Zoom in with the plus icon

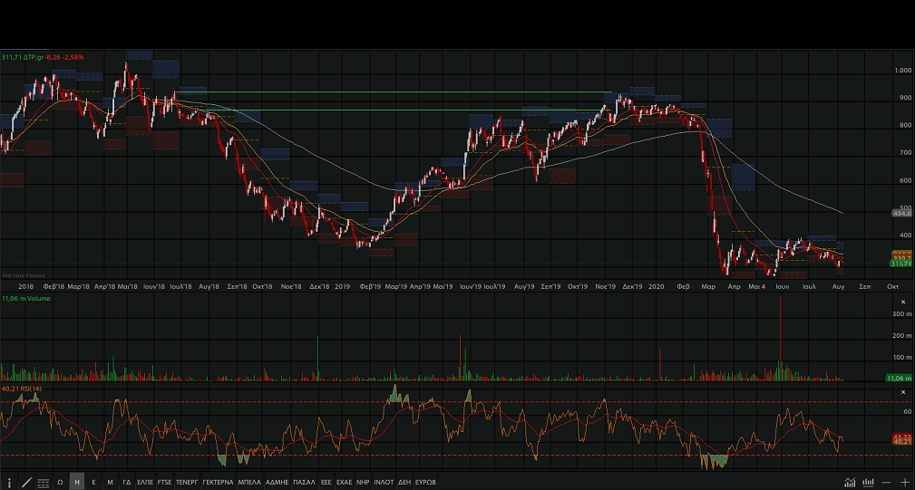(904, 483)
